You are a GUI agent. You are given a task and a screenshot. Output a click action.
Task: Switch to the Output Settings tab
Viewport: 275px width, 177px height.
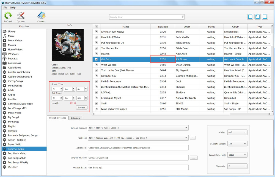pyautogui.click(x=57, y=118)
